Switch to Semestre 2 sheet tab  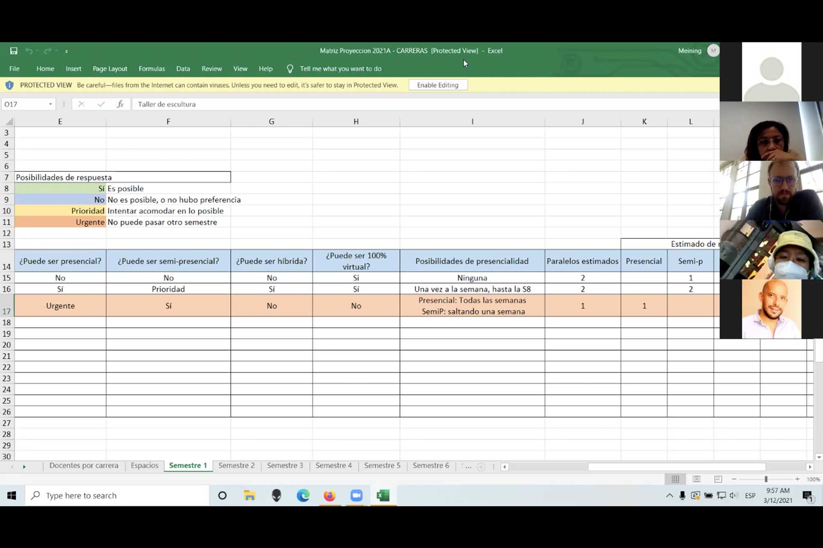(x=236, y=465)
